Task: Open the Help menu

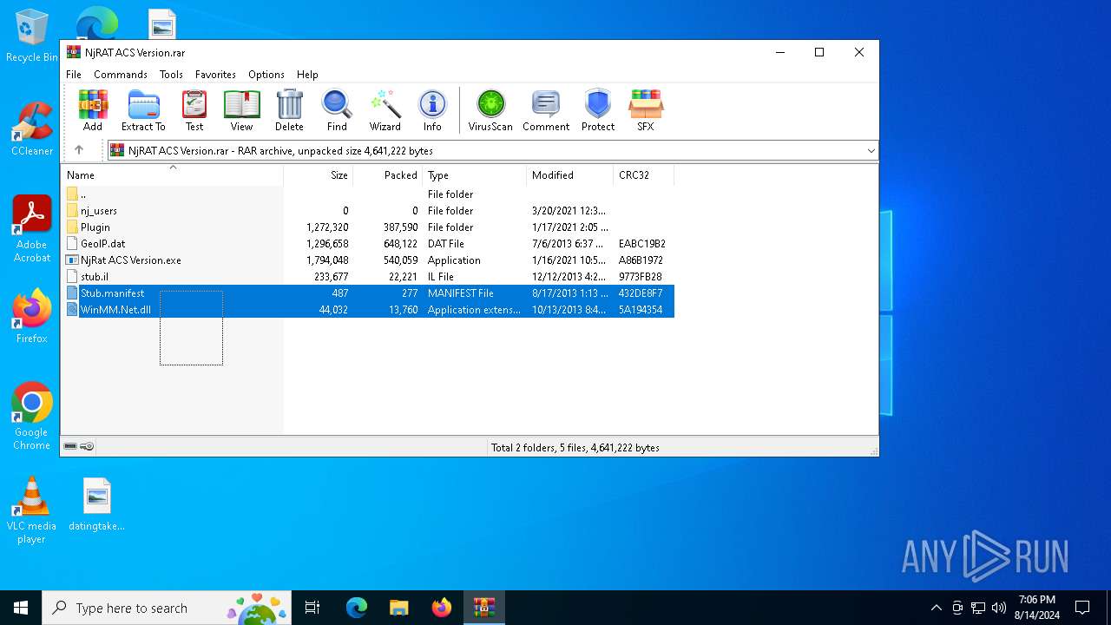Action: (x=307, y=75)
